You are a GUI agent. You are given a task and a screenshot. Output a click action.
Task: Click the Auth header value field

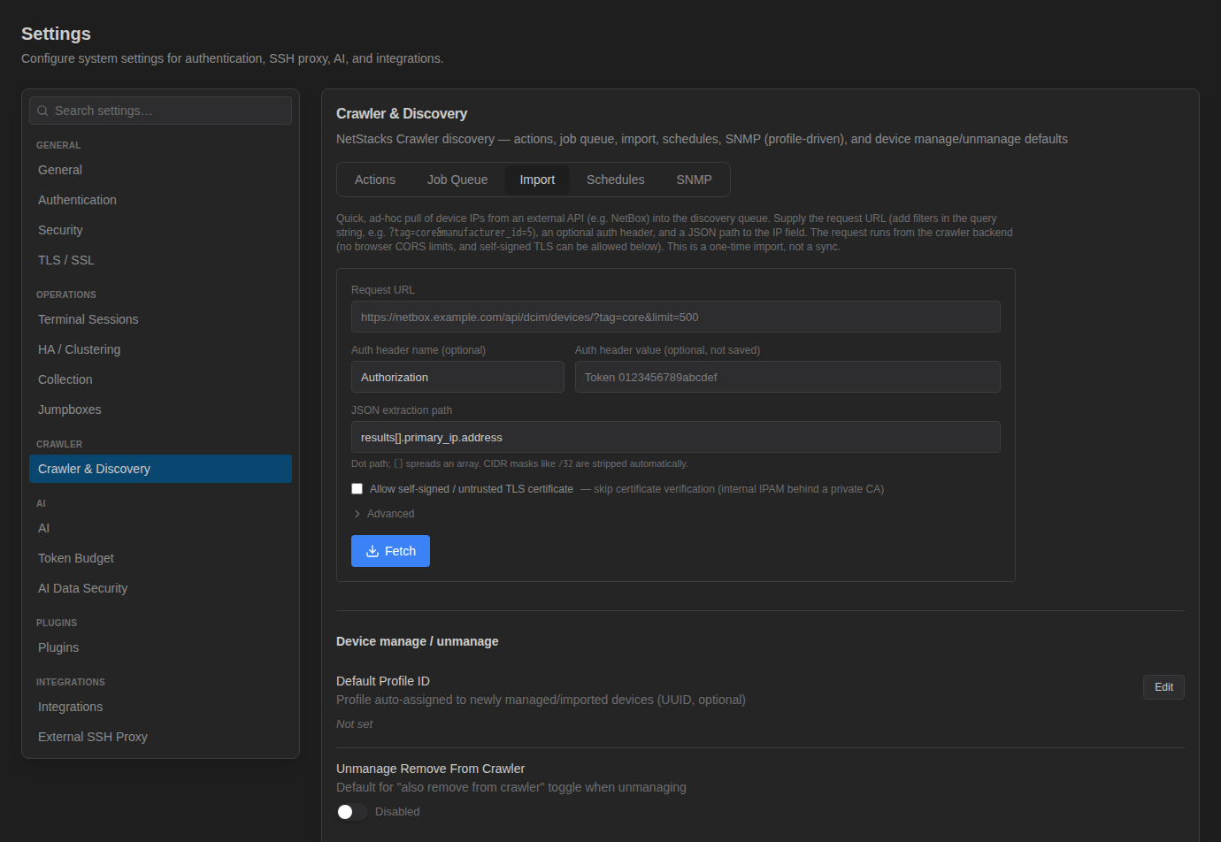tap(787, 377)
